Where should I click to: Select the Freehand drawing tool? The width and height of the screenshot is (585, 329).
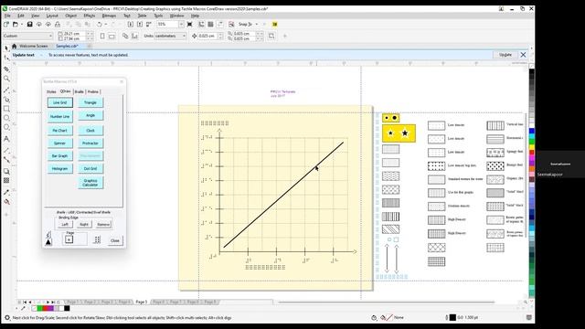click(6, 90)
